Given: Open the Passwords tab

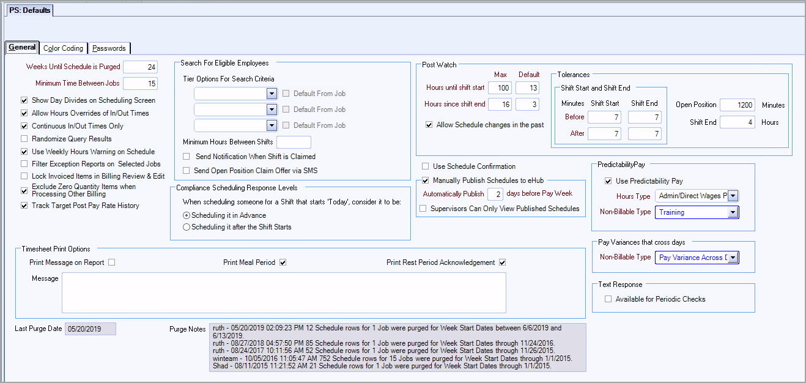Looking at the screenshot, I should [109, 48].
